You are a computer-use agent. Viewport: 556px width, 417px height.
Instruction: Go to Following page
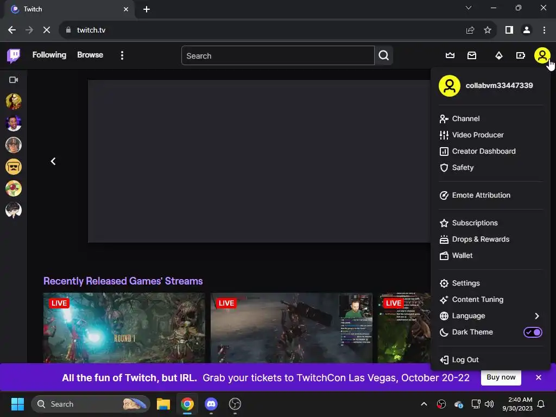coord(49,55)
